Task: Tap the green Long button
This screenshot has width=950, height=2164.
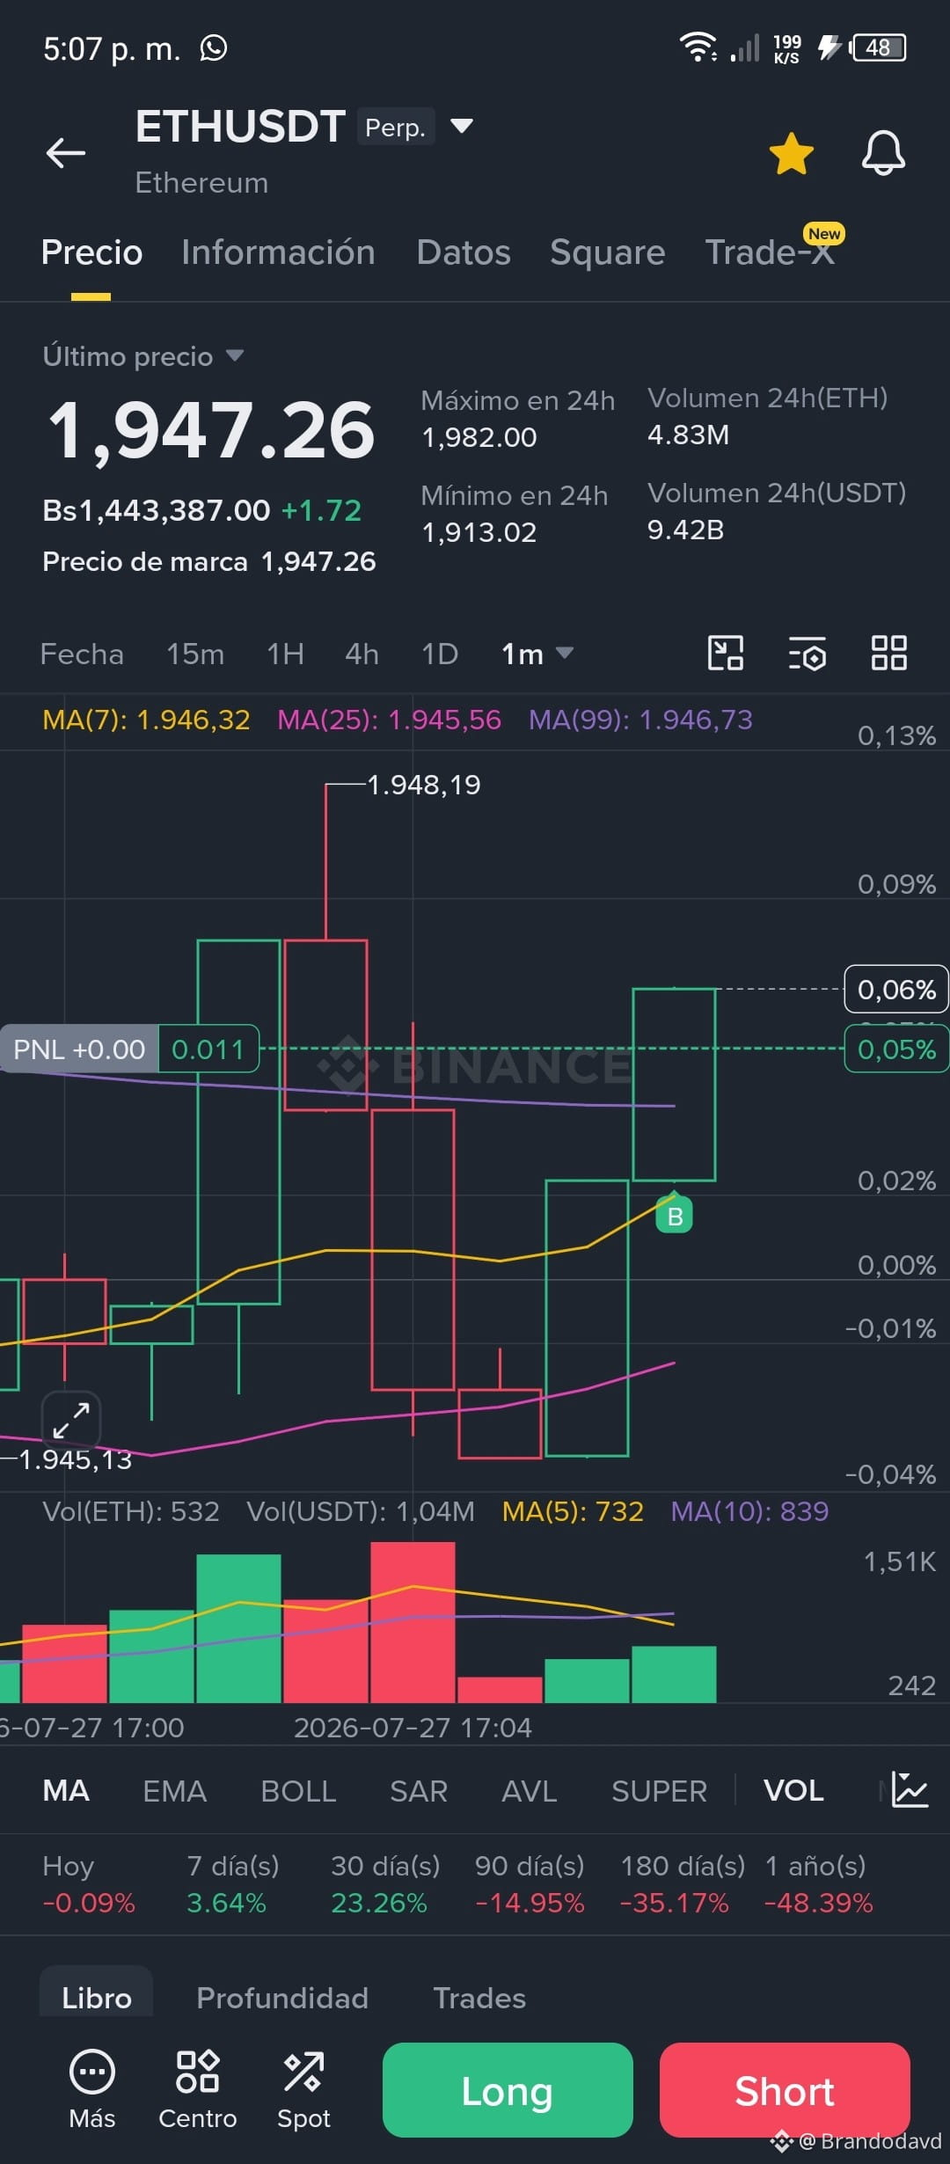Action: (x=508, y=2090)
